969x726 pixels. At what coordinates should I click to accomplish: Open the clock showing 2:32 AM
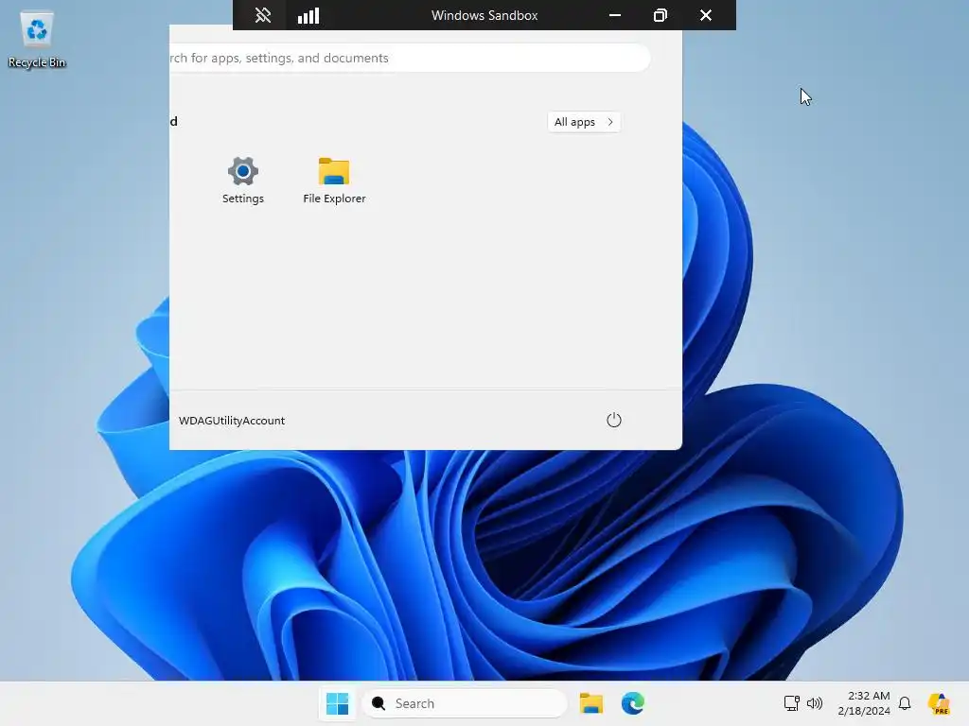864,703
